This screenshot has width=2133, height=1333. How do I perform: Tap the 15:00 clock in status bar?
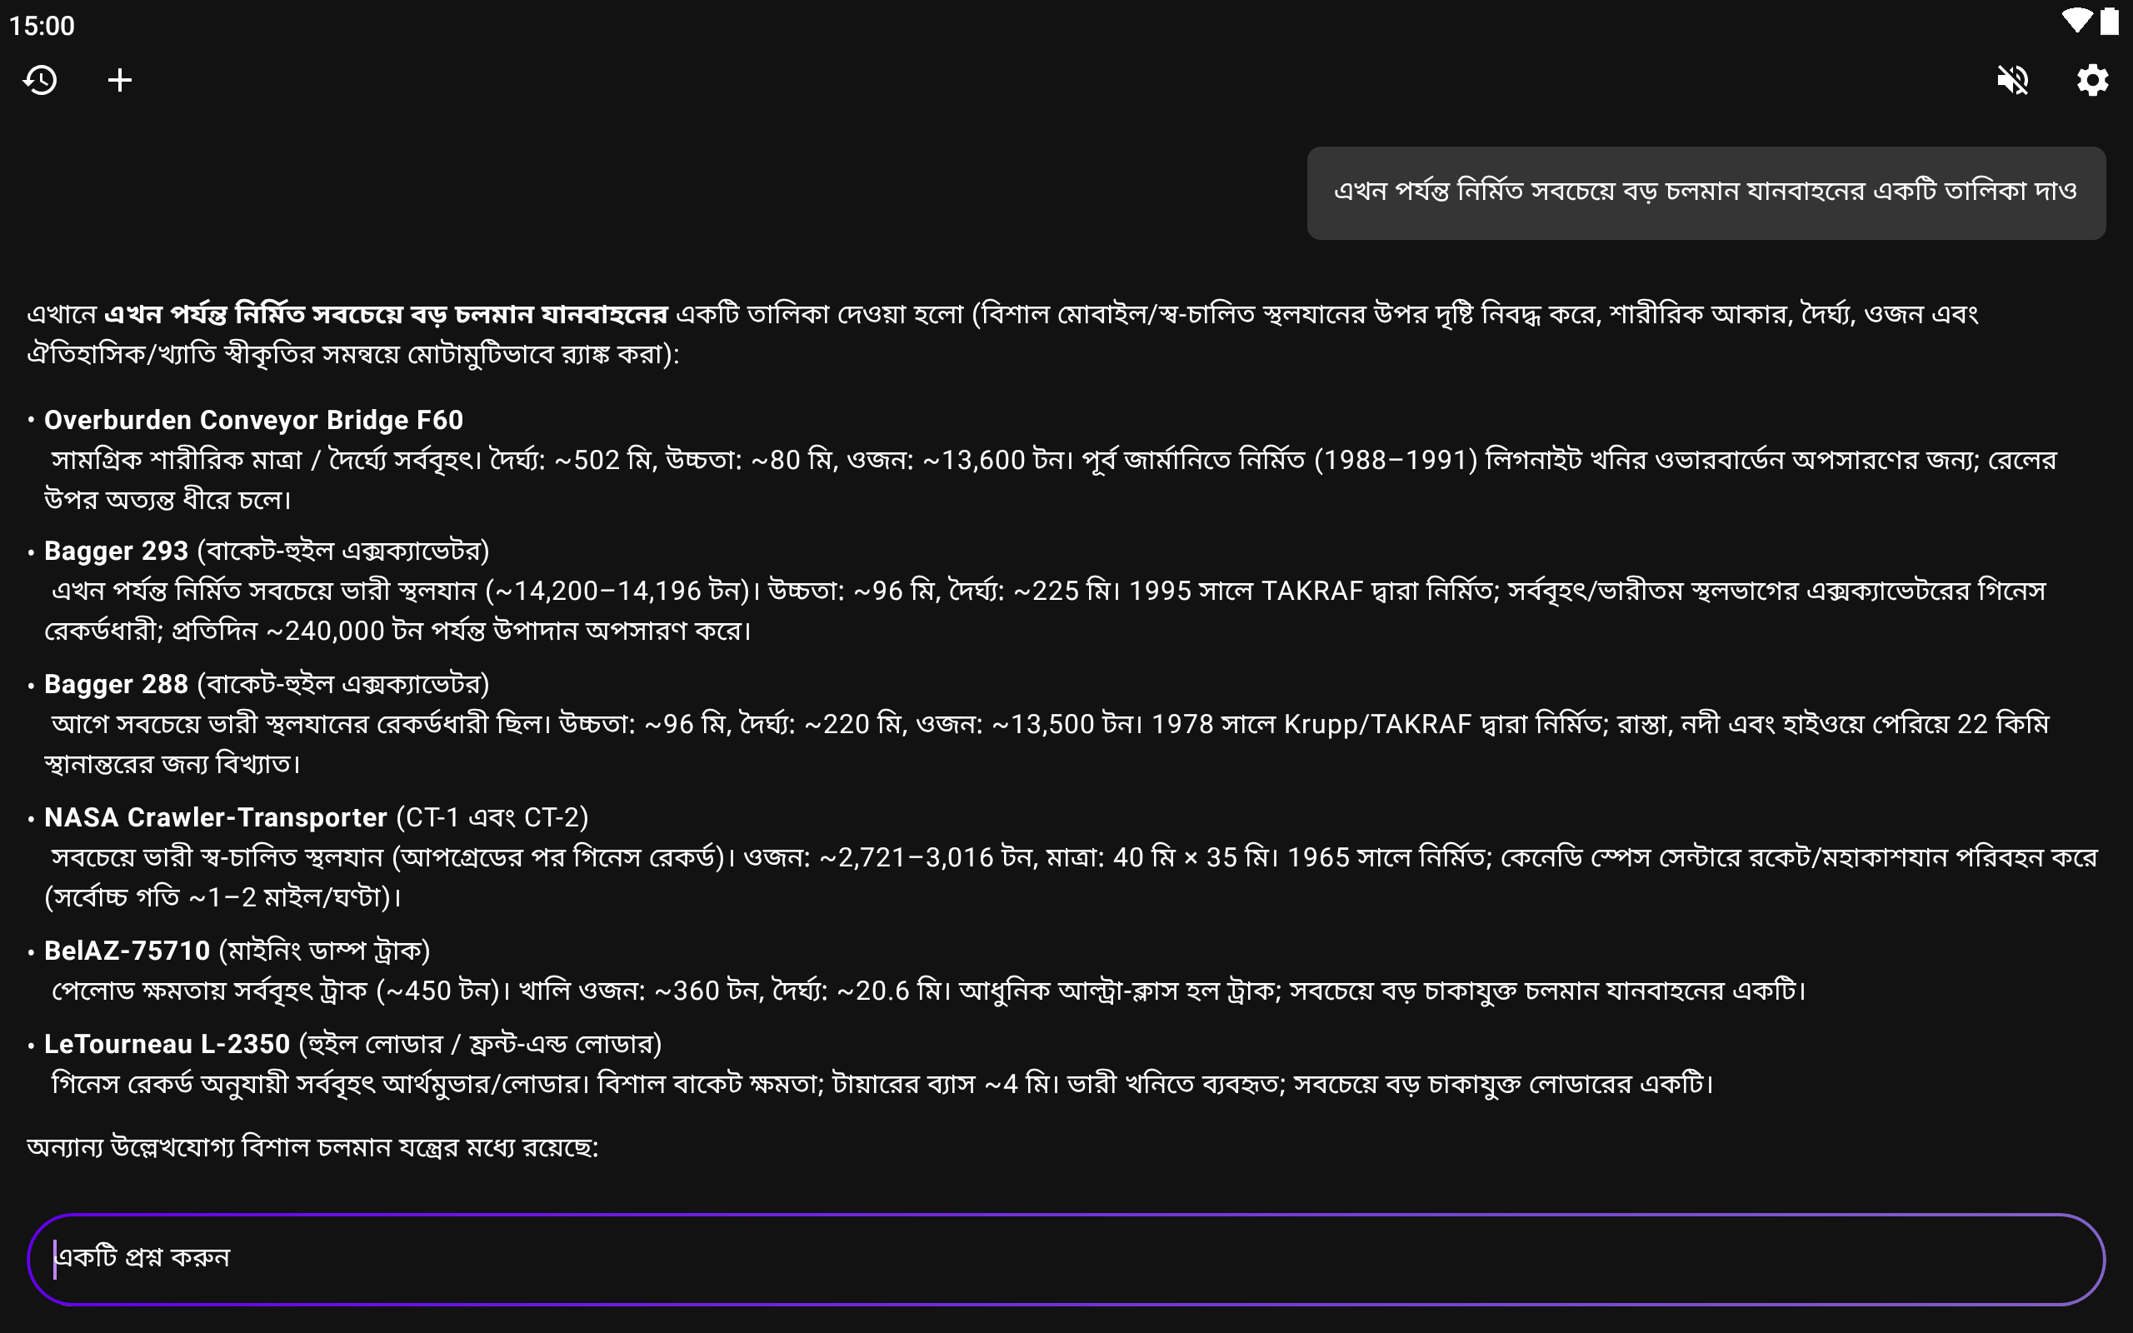coord(42,26)
